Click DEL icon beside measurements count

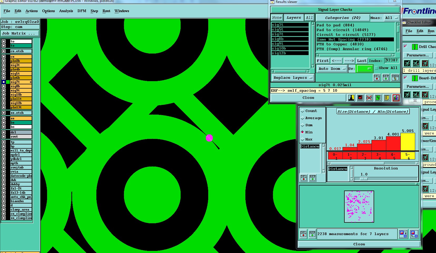tap(303, 234)
